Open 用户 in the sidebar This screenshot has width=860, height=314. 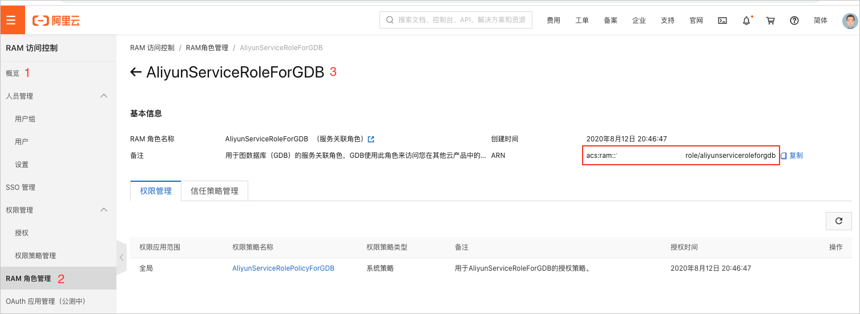[22, 141]
